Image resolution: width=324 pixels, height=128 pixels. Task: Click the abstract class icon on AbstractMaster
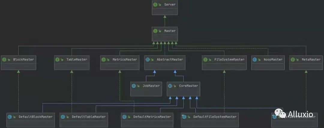click(x=148, y=60)
